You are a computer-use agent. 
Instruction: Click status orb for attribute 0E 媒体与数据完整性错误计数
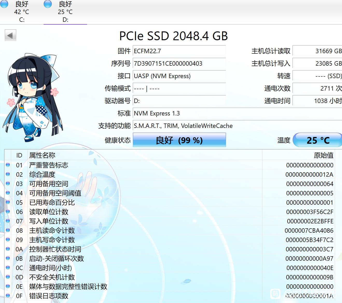click(8, 286)
